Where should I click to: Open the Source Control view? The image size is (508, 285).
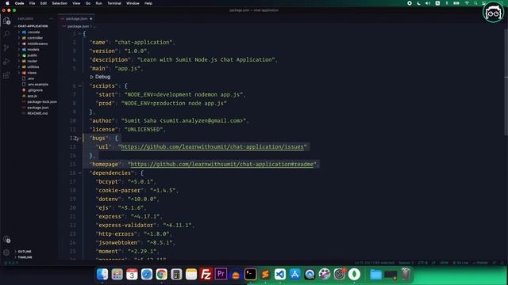[6, 47]
